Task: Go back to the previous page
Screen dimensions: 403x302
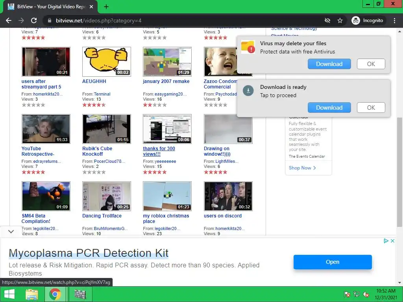Action: point(9,20)
